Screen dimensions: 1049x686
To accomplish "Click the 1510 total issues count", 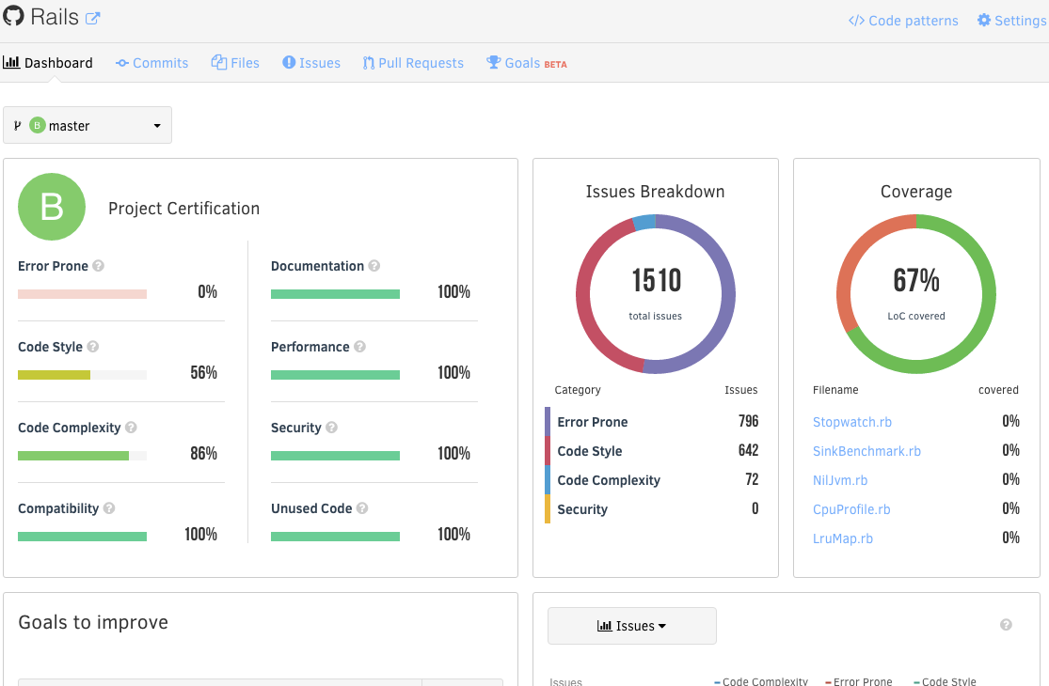I will 657,281.
